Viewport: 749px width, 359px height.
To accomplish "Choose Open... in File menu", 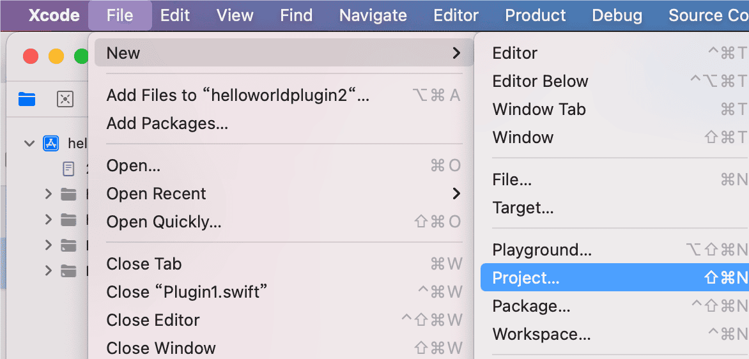I will (x=284, y=165).
